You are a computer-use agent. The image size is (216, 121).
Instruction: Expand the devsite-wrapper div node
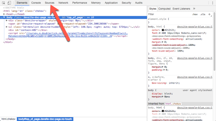tap(6, 21)
